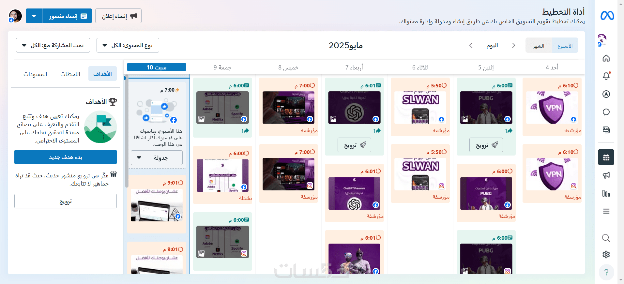Select the جمعة 9 day header
Viewport: 624px width, 284px height.
pos(222,67)
